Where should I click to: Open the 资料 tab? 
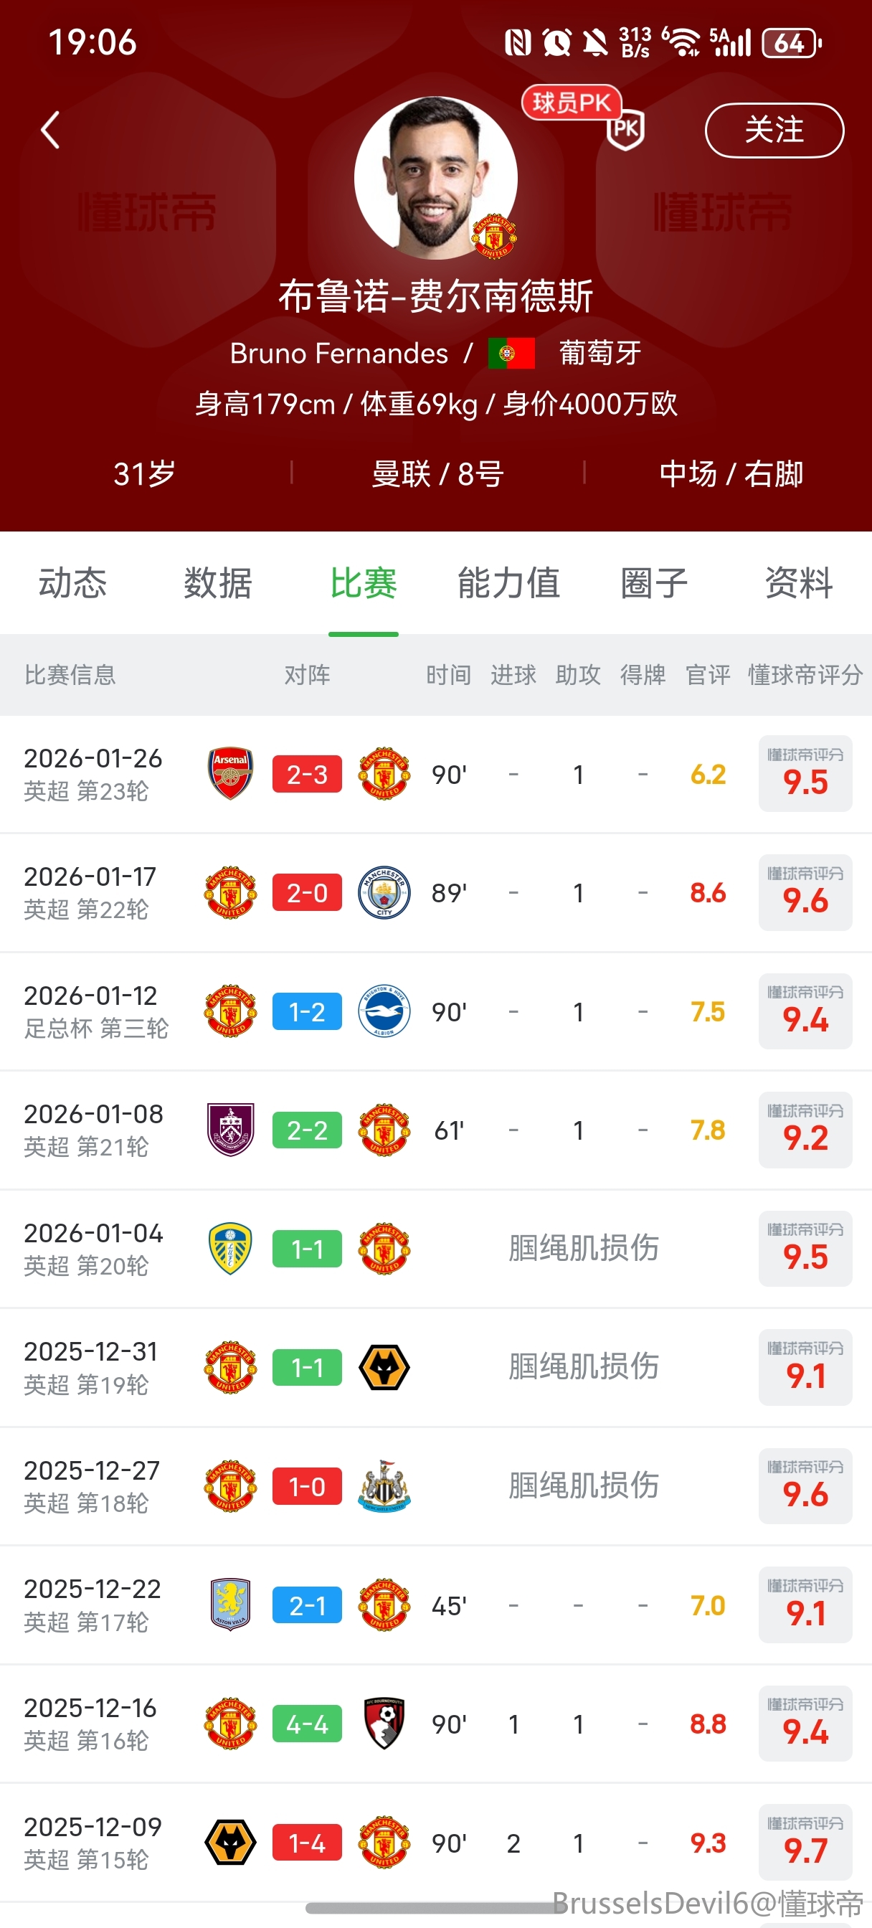point(799,583)
